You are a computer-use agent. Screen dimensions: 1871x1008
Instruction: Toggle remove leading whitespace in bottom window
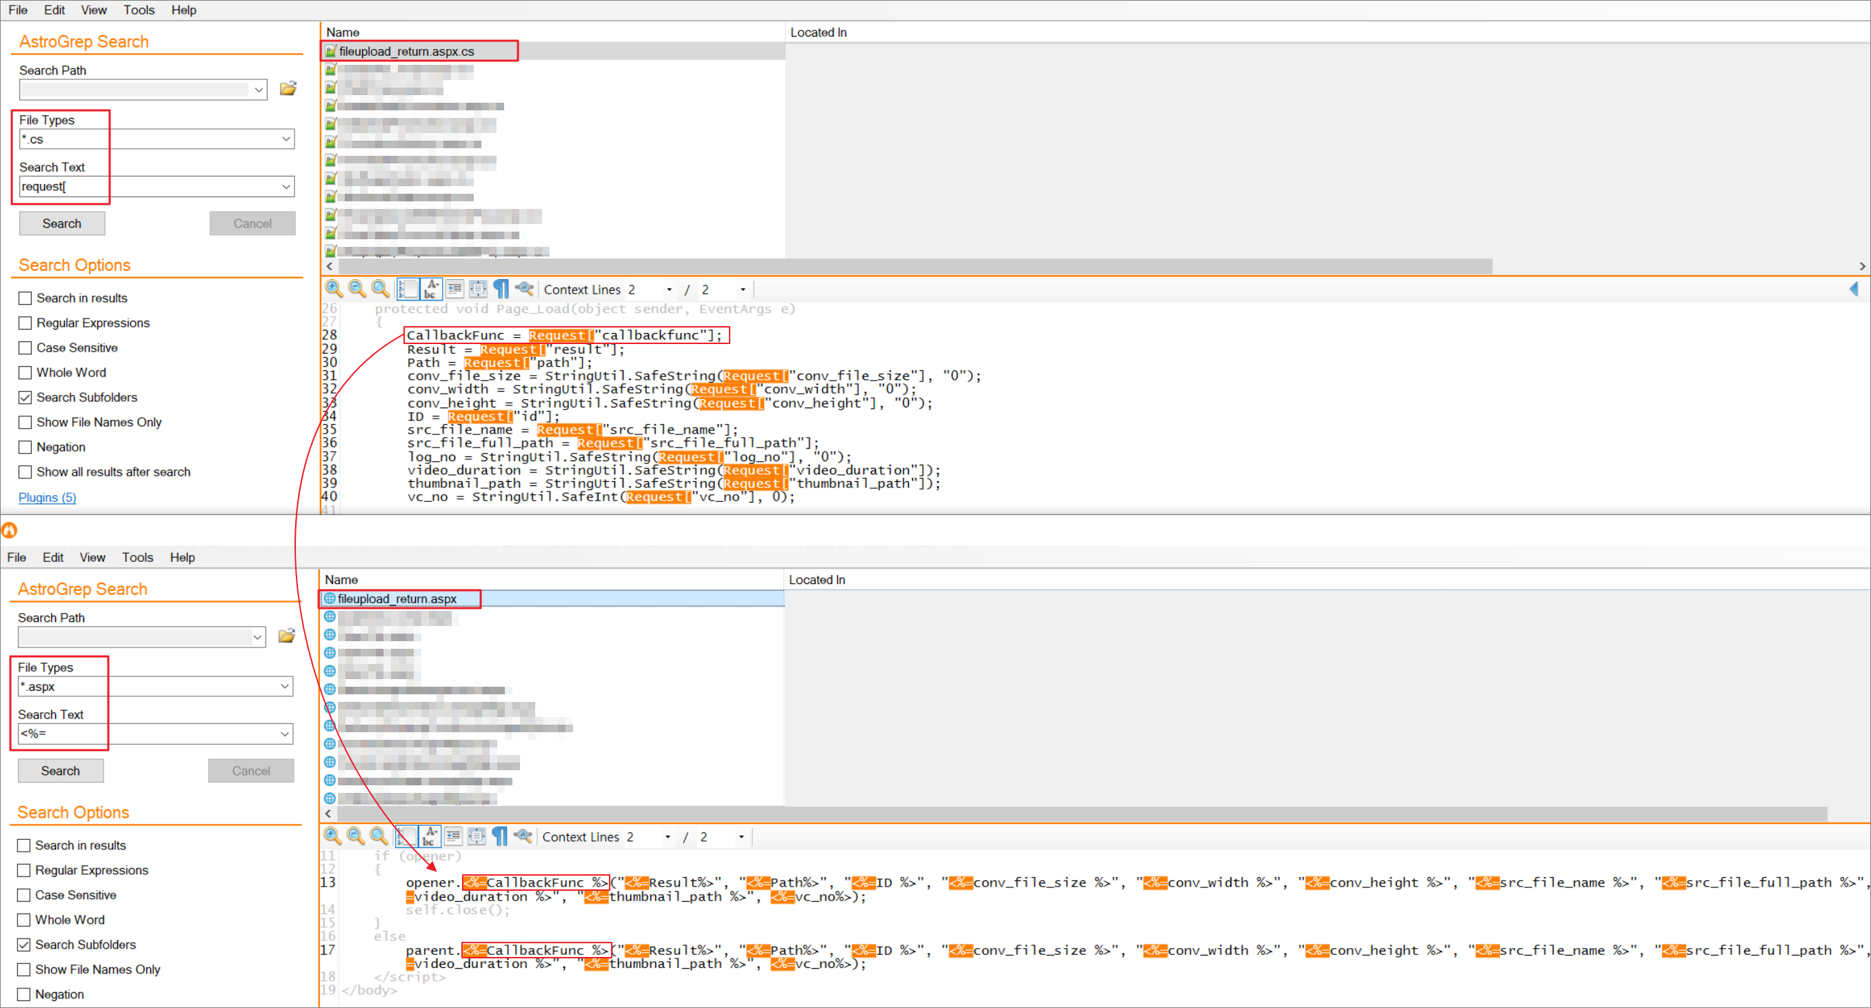[x=453, y=836]
